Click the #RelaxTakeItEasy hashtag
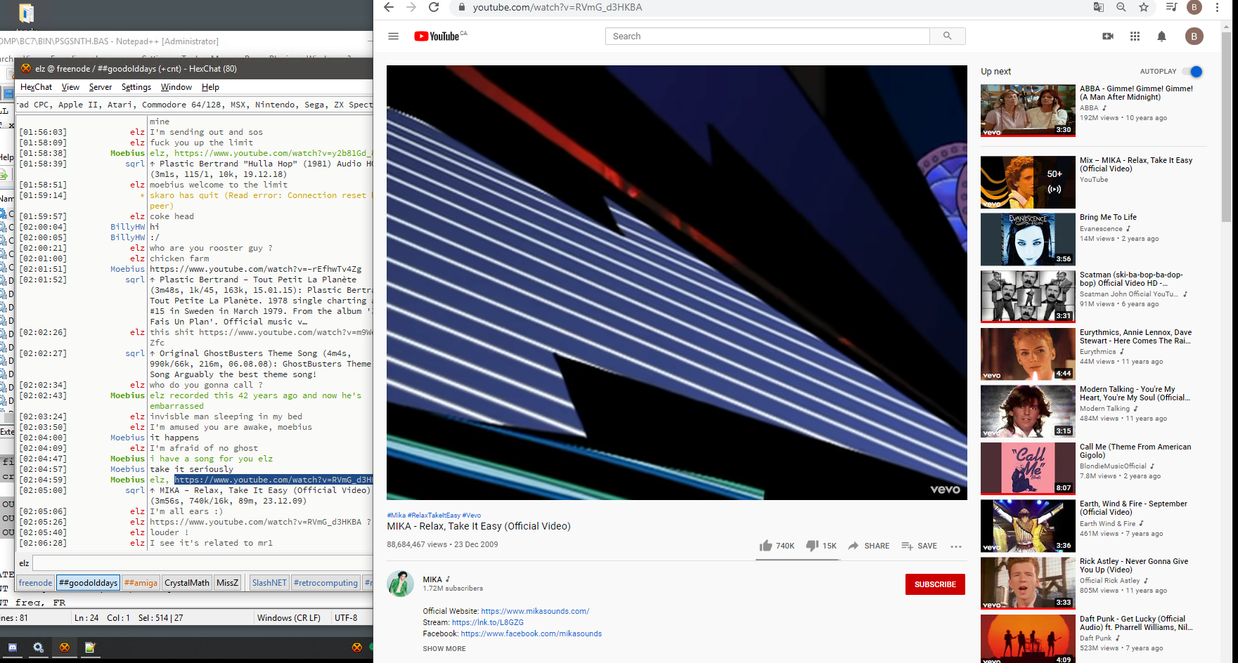The height and width of the screenshot is (663, 1238). point(434,516)
